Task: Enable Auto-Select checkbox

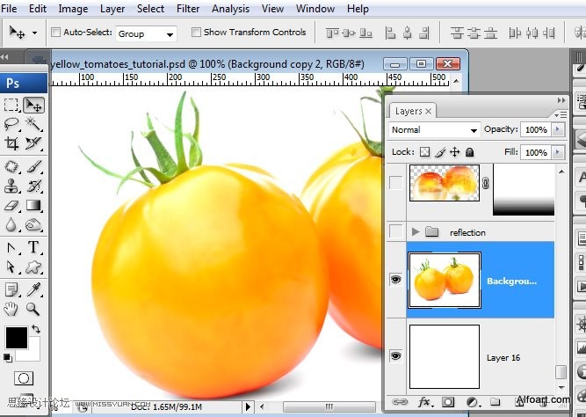Action: tap(55, 33)
